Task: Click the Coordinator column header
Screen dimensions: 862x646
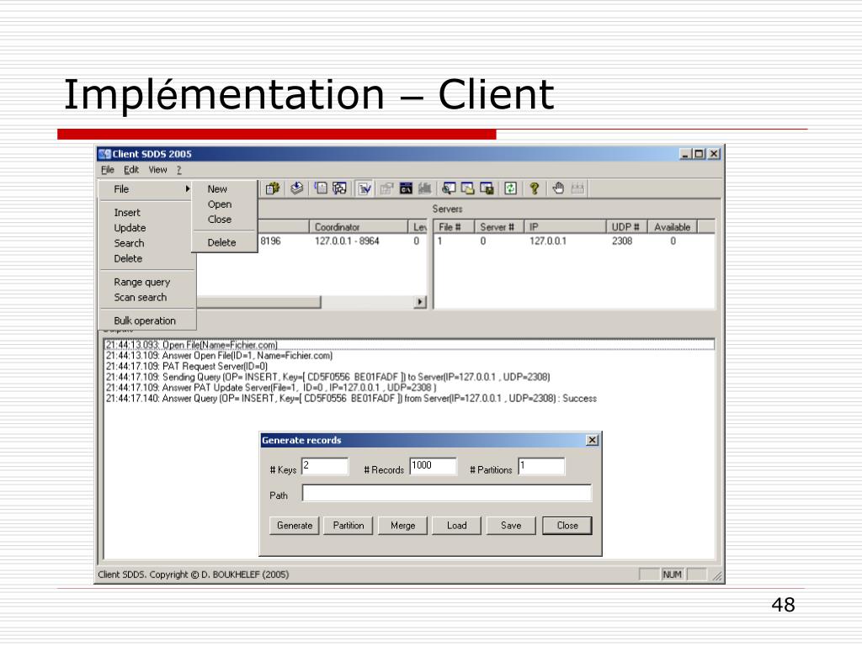Action: pyautogui.click(x=358, y=227)
